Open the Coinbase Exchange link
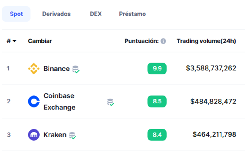 pyautogui.click(x=59, y=101)
